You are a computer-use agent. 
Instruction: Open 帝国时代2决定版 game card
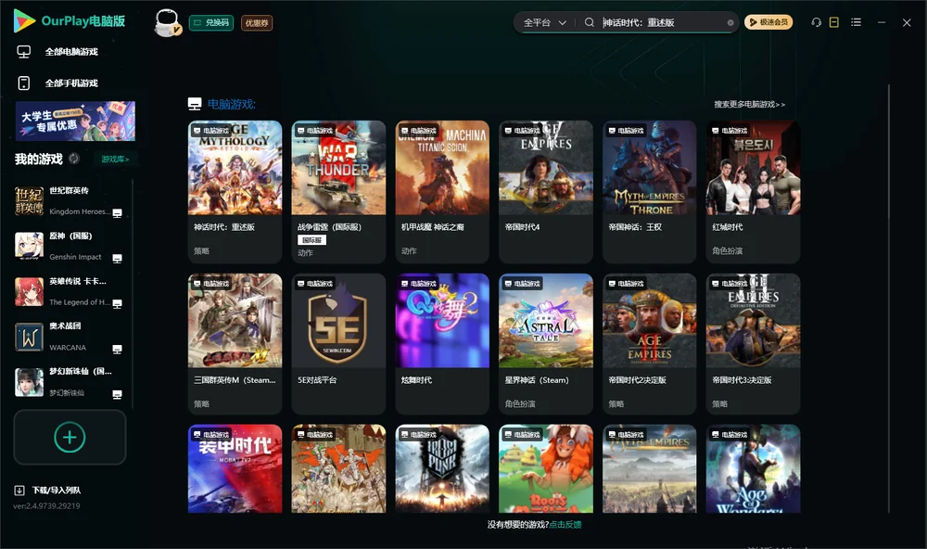coord(649,344)
